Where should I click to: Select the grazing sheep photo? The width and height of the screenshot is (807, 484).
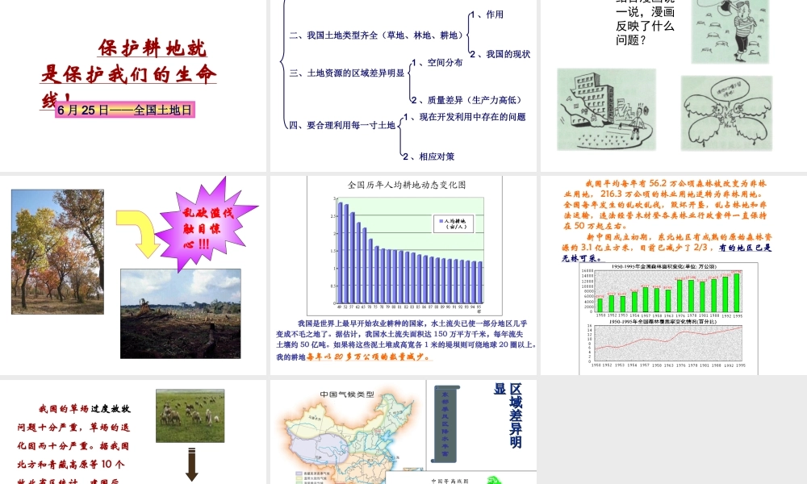[190, 415]
